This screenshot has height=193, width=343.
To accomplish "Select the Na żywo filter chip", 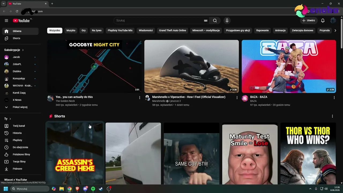I will (x=97, y=31).
